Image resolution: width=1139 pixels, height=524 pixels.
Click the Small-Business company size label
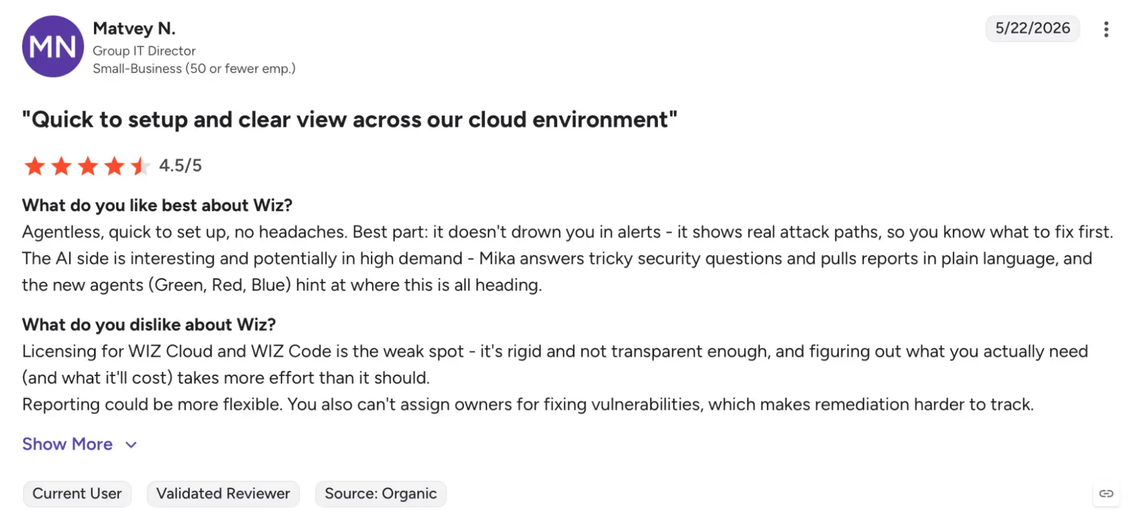click(194, 69)
